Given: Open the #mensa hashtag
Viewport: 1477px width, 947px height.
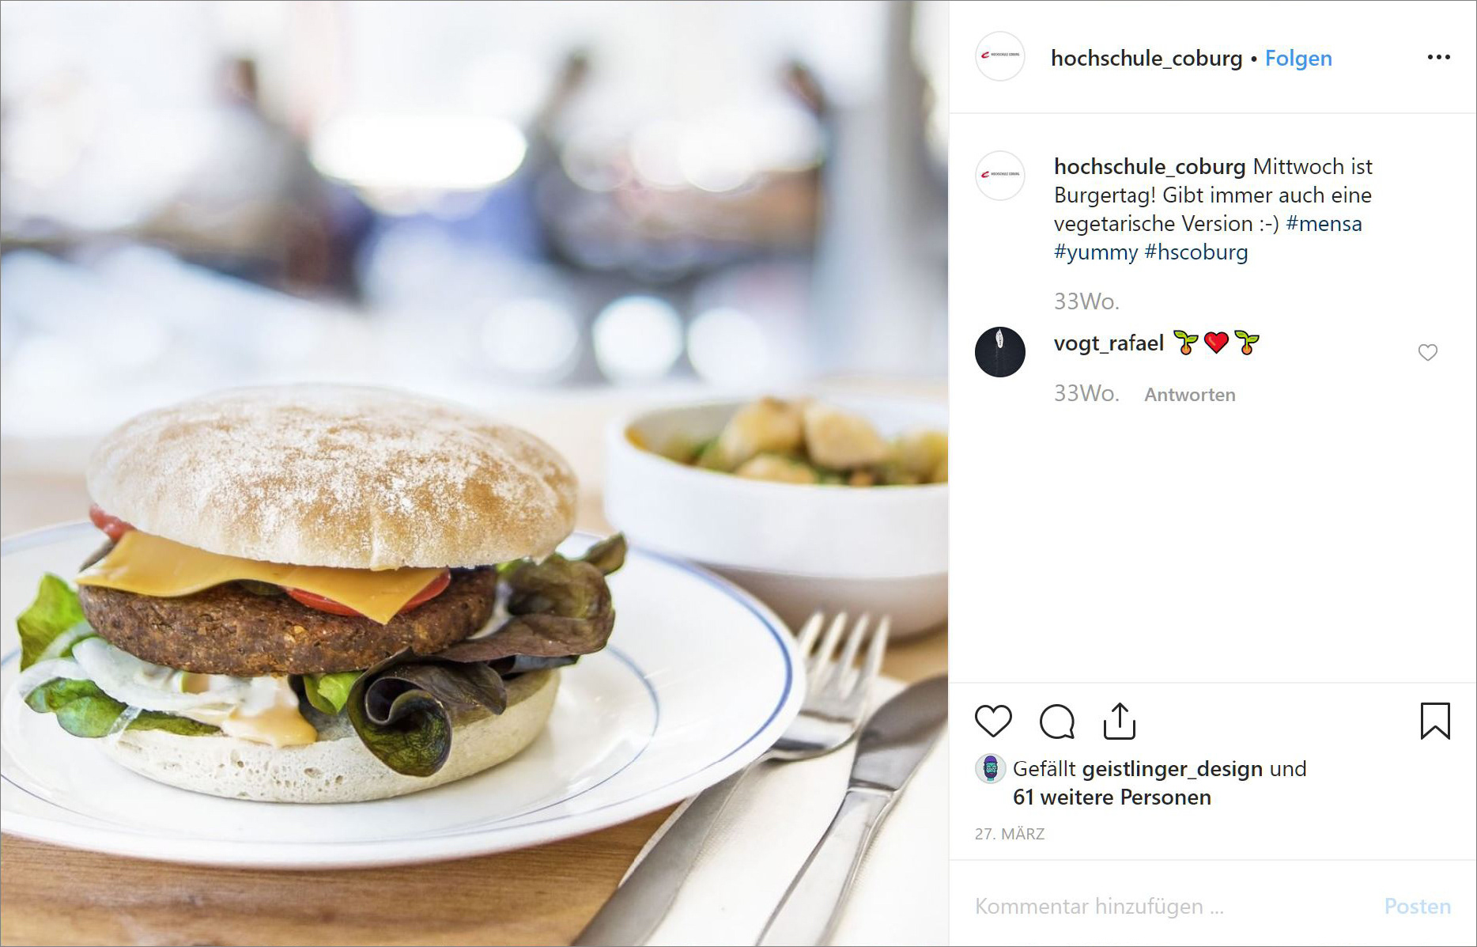Looking at the screenshot, I should tap(1324, 224).
